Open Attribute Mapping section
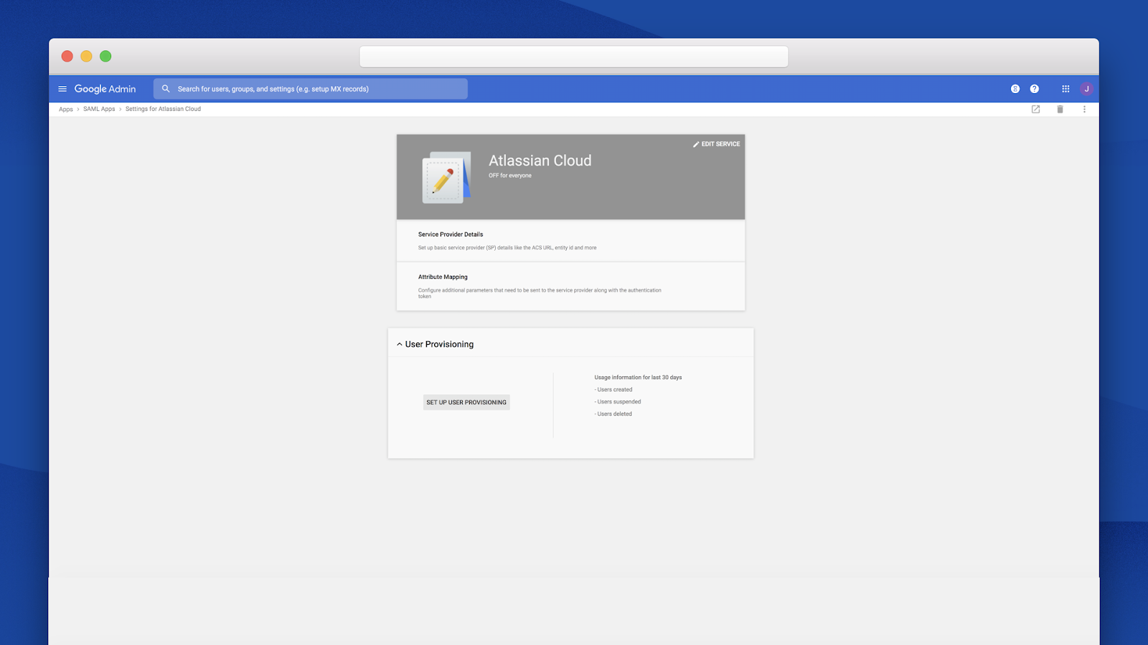The height and width of the screenshot is (645, 1148). (570, 286)
